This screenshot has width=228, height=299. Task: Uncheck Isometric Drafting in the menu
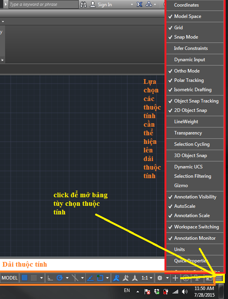pos(195,90)
